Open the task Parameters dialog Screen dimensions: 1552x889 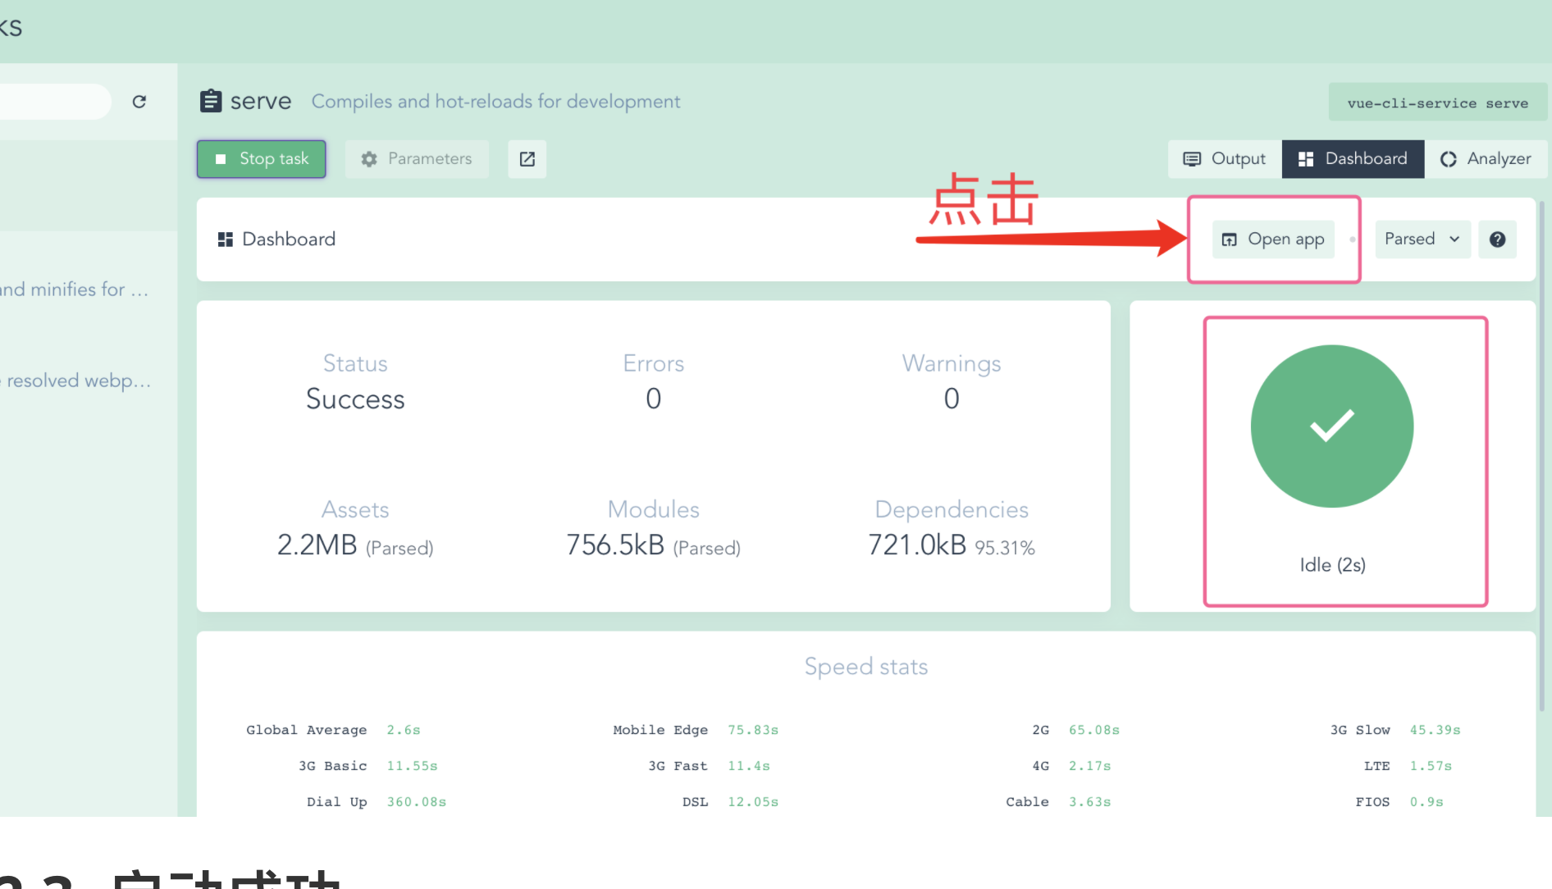[x=417, y=159]
